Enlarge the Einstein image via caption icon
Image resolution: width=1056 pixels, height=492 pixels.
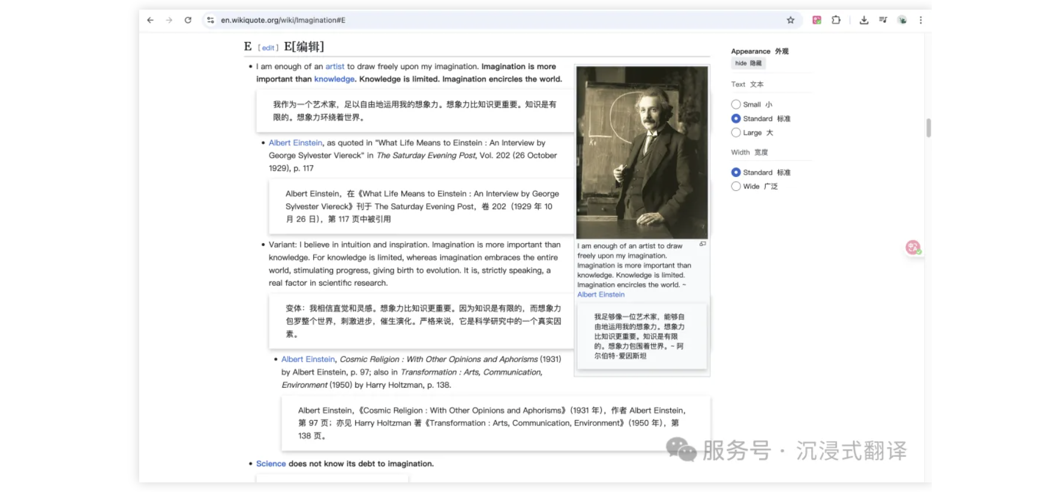pos(702,244)
